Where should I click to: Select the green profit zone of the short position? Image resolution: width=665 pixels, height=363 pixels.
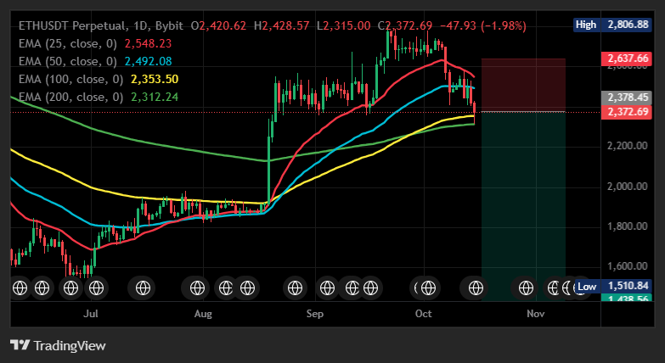[x=523, y=207]
